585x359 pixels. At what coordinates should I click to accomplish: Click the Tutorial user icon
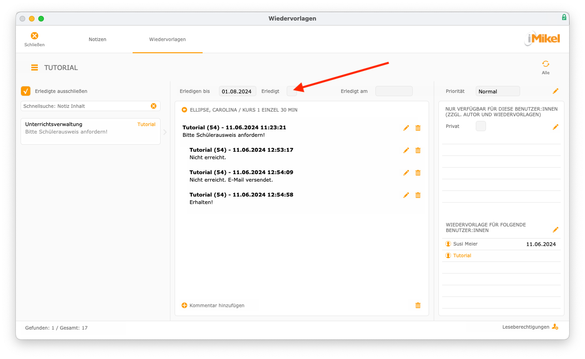click(448, 256)
